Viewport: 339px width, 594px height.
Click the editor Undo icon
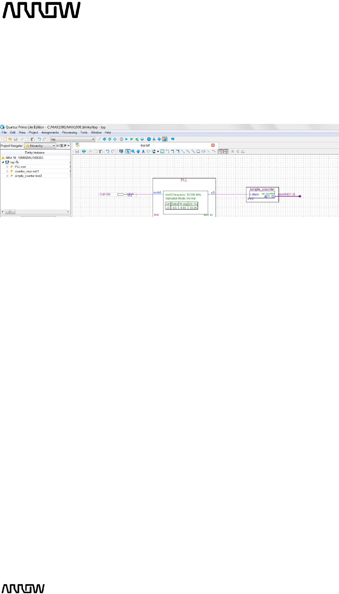click(108, 151)
